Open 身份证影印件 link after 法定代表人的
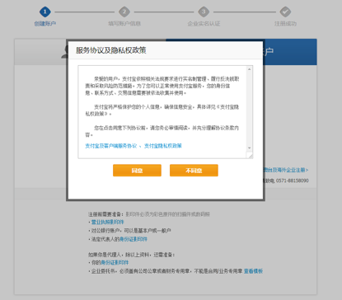The image size is (342, 300). [x=134, y=239]
